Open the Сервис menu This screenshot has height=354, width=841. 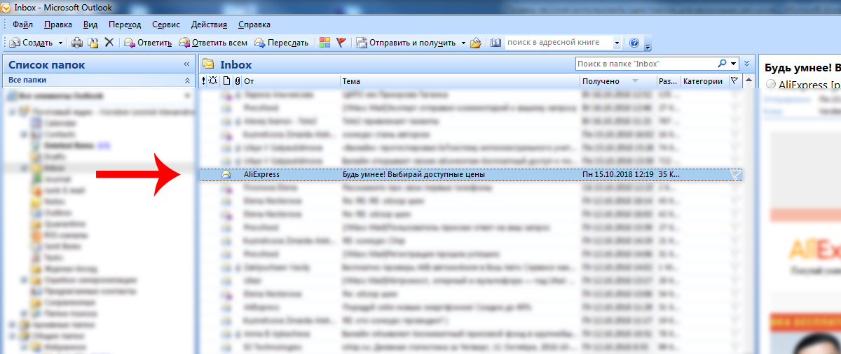click(x=166, y=24)
